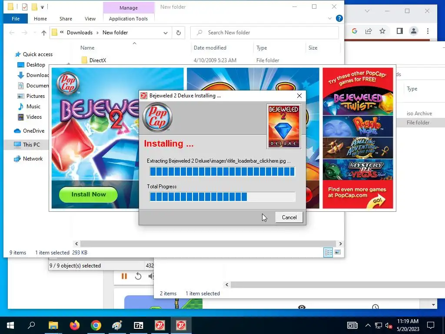The image size is (445, 334).
Task: Sort by Name column header
Action: [87, 48]
